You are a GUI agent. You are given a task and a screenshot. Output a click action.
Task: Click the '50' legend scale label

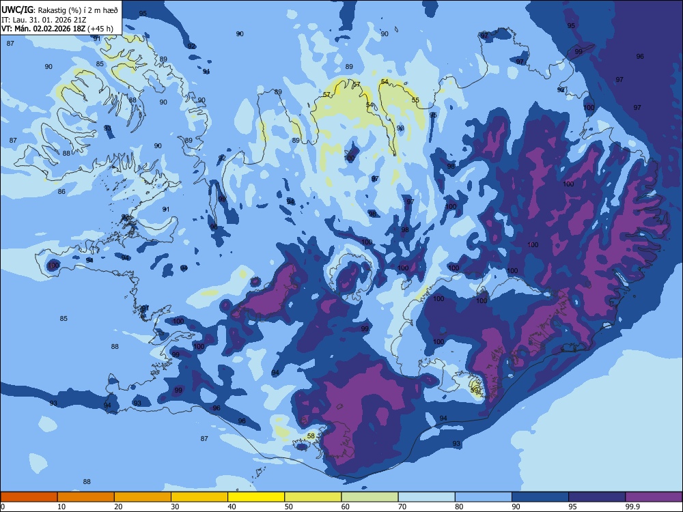(288, 507)
